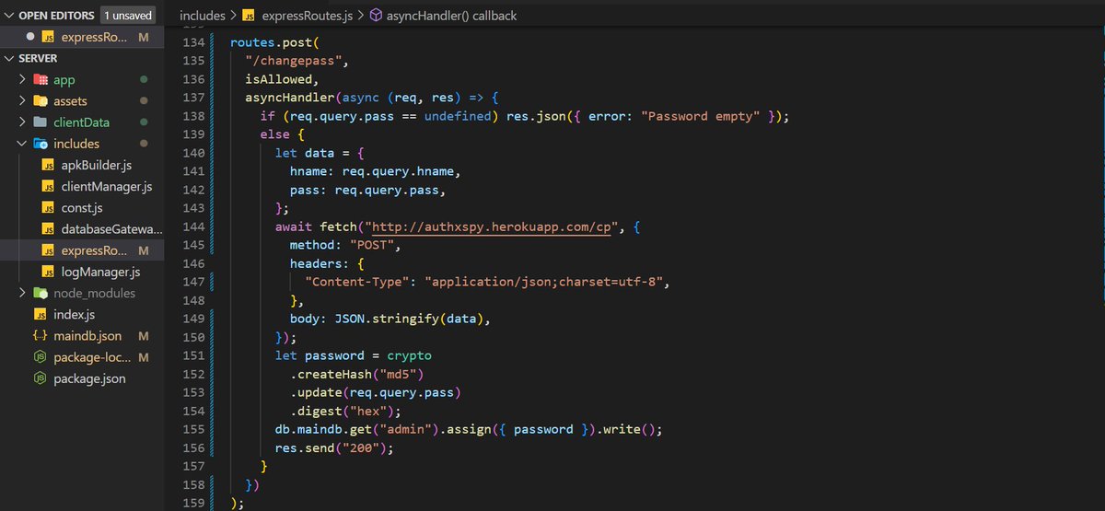Click line number 151 in gutter
Image resolution: width=1105 pixels, height=511 pixels.
(x=192, y=355)
